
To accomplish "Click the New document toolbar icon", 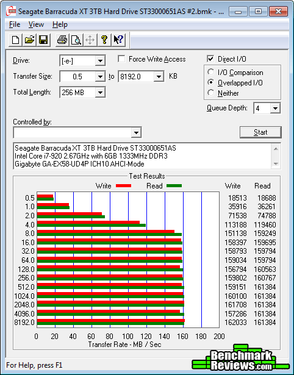I will 16,40.
